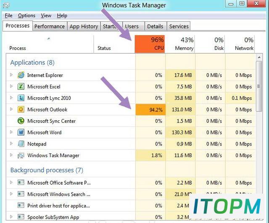Close the Windows Task Manager window

256,4
